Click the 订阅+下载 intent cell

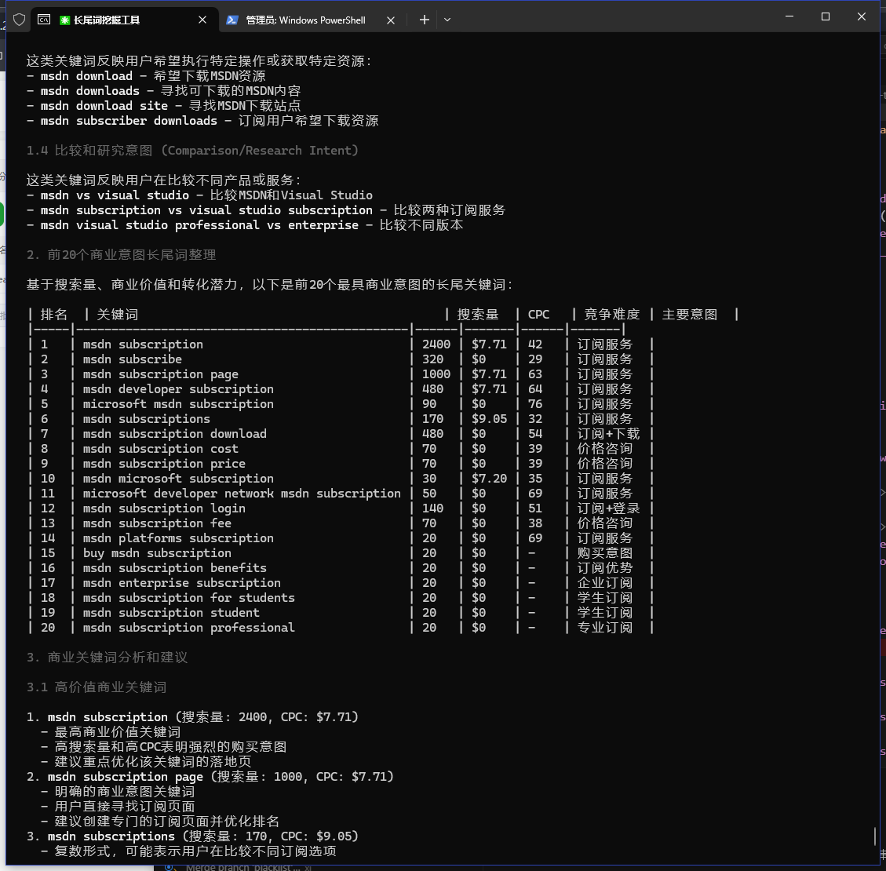pyautogui.click(x=608, y=434)
